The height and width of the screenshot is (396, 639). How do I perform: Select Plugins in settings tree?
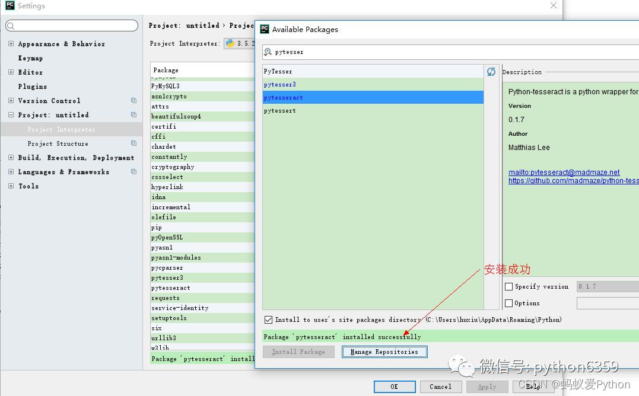pyautogui.click(x=33, y=87)
